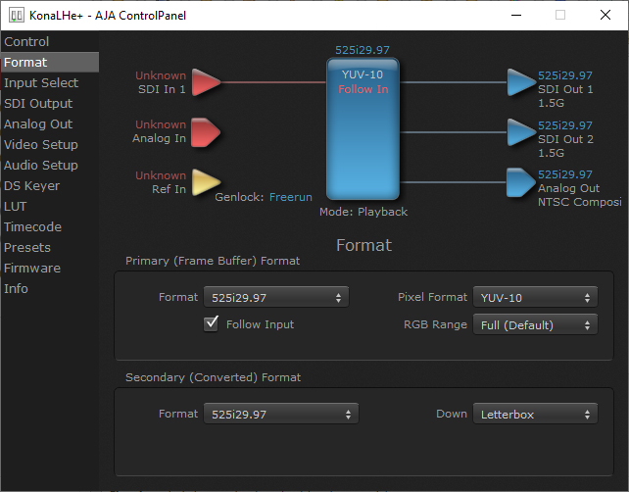Screen dimensions: 629x492
Task: Click the Mode: Playback label
Action: pyautogui.click(x=363, y=212)
